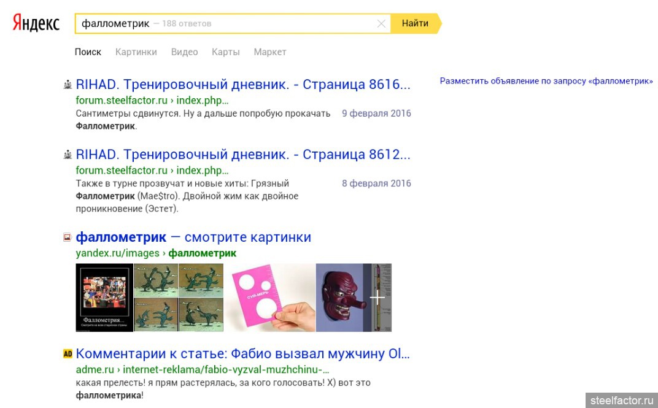The image size is (658, 408).
Task: Click forum.steelfactor.ru URL under Страница 8612 result
Action: coord(152,171)
